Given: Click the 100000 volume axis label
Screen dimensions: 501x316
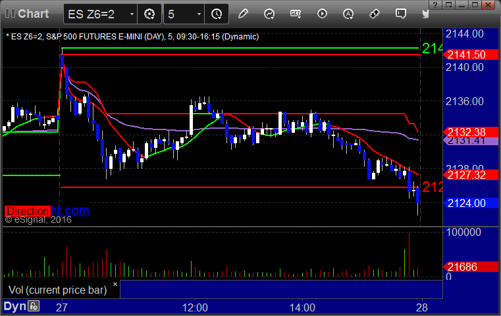Looking at the screenshot, I should click(463, 232).
